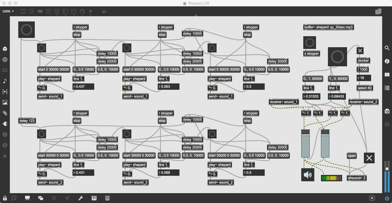The height and width of the screenshot is (203, 392).
Task: Open the Slider object palette in the top toolbar
Action: point(74,12)
